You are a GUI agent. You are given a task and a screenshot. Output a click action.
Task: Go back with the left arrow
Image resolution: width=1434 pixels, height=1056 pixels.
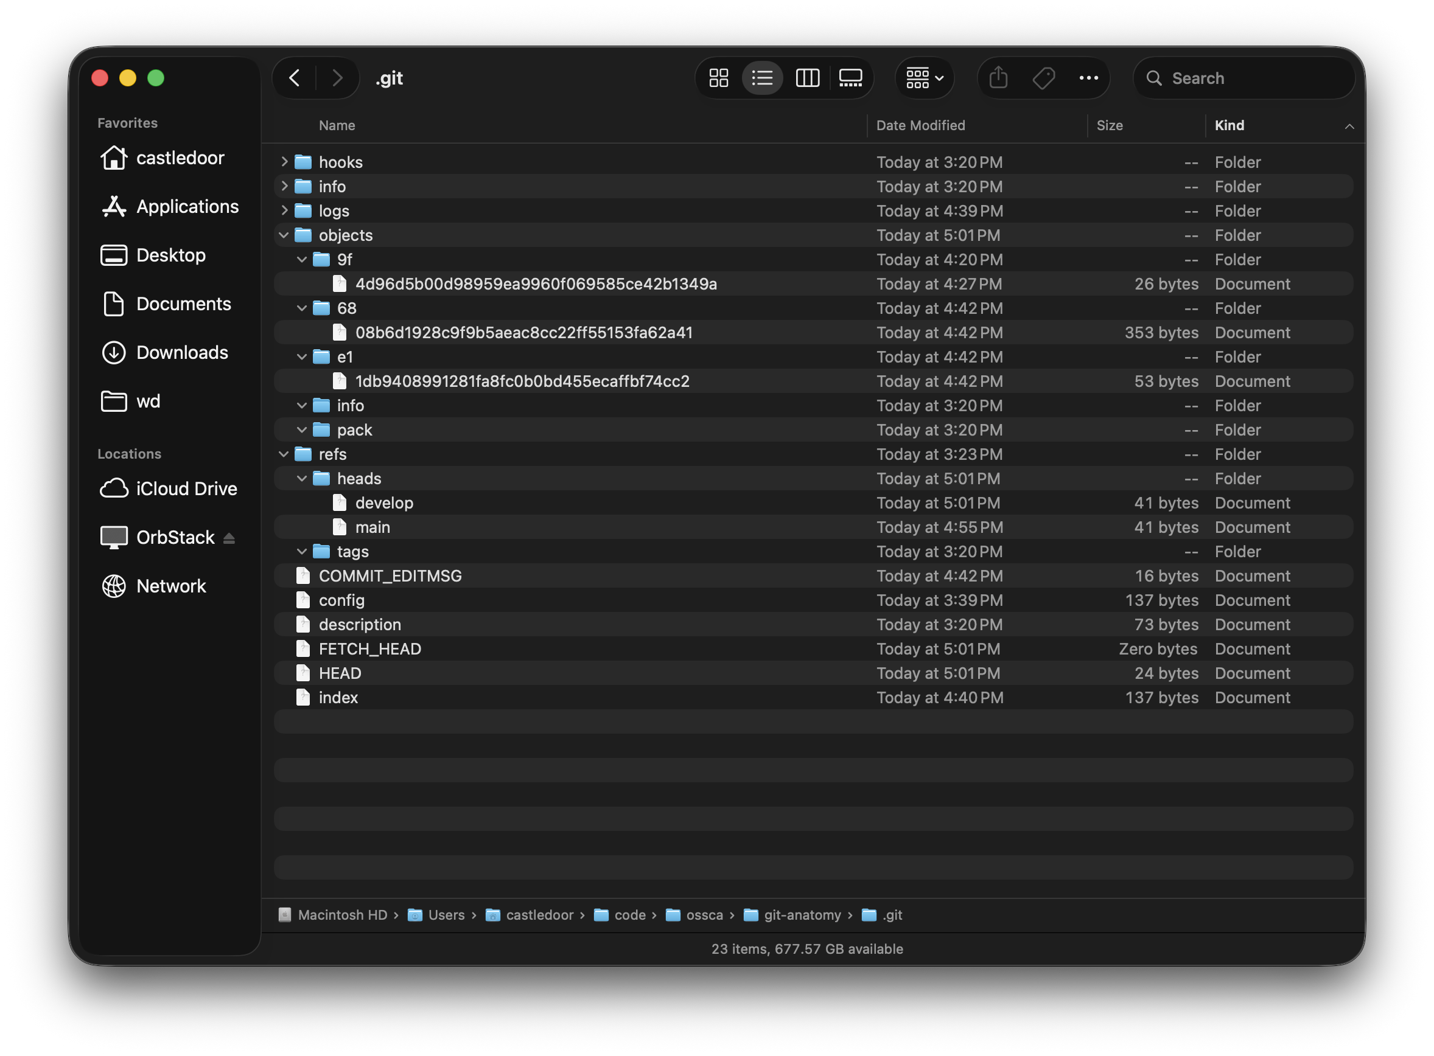click(x=295, y=78)
